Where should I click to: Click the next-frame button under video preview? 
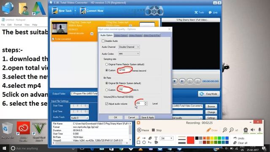[182, 81]
